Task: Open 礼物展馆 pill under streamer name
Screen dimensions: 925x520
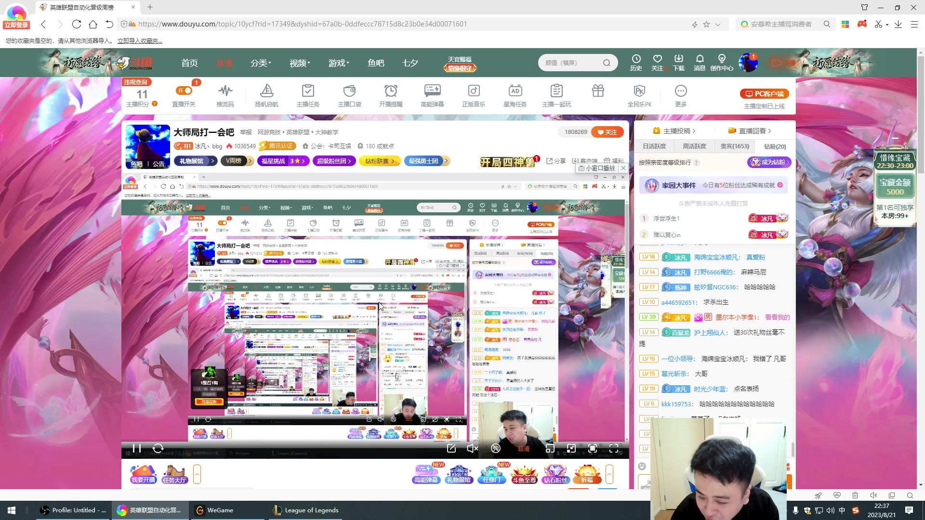Action: 196,161
